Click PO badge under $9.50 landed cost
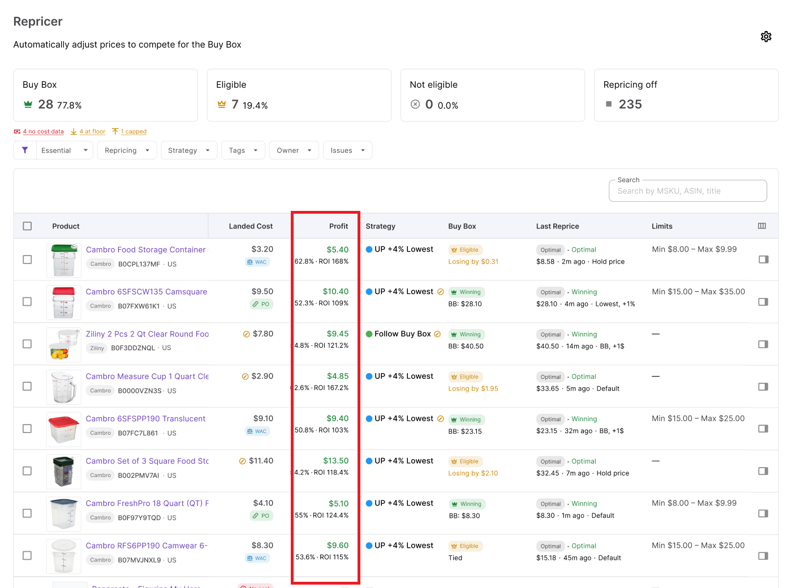This screenshot has height=588, width=792. tap(261, 304)
